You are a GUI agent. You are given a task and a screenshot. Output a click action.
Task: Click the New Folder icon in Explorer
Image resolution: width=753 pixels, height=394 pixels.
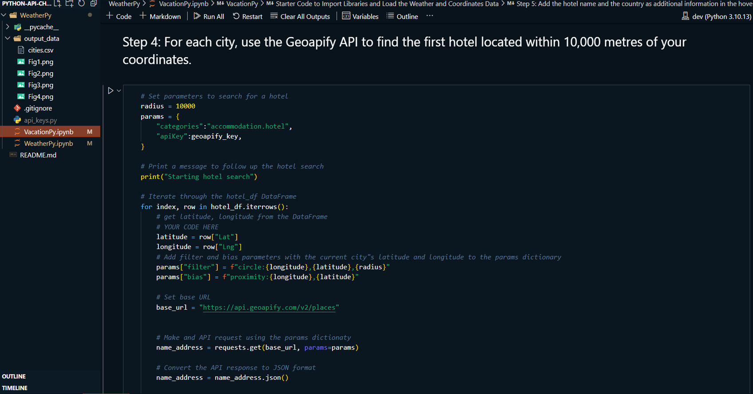[x=70, y=4]
